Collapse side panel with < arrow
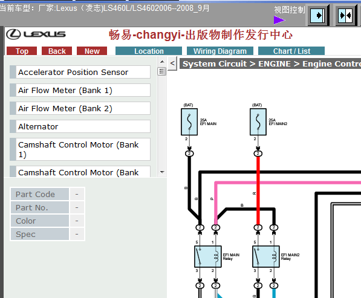This screenshot has height=298, width=361. [172, 63]
